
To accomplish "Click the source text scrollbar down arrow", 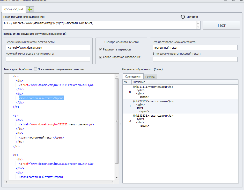I will (x=117, y=177).
